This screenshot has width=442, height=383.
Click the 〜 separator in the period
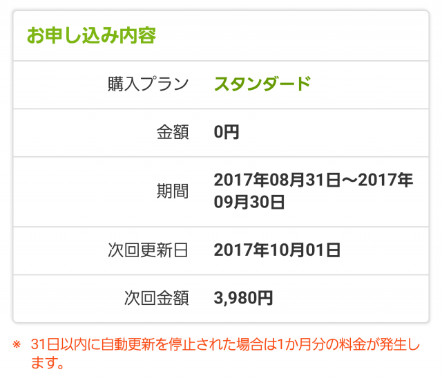[349, 180]
